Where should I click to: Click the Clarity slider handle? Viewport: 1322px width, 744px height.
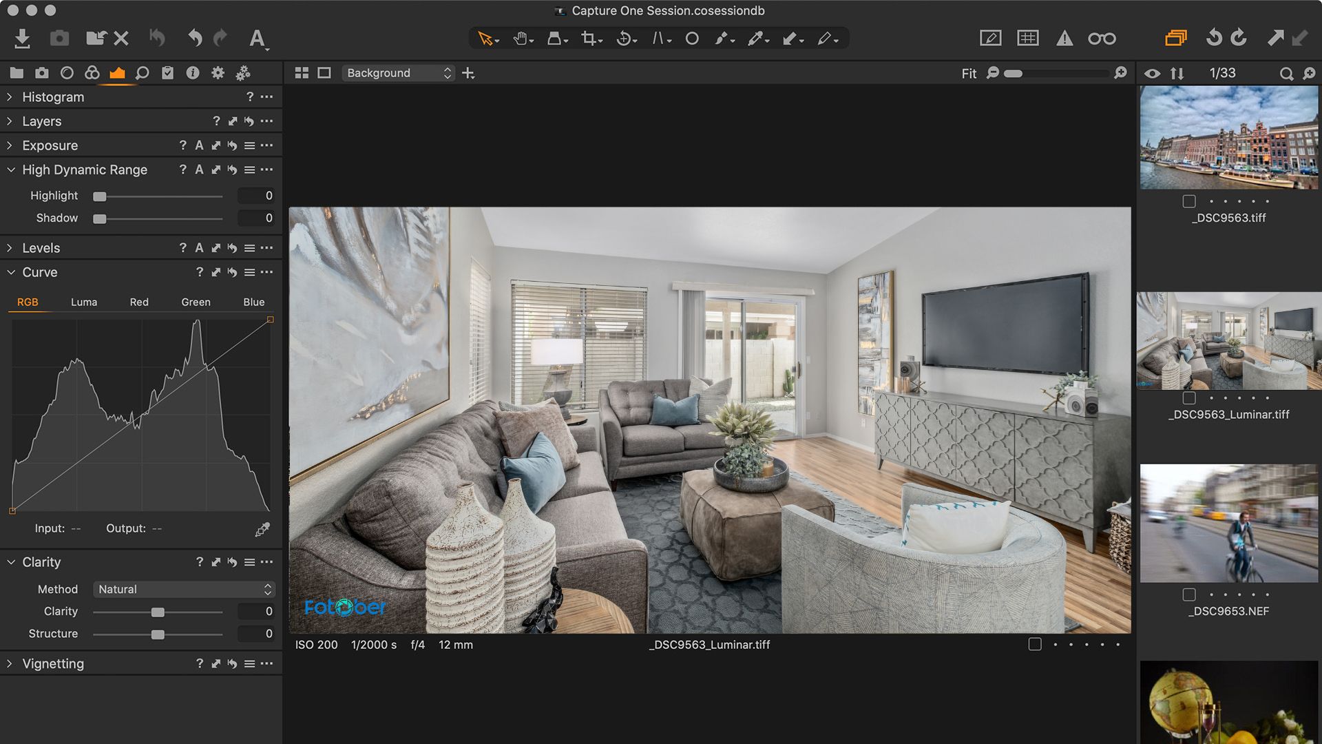coord(158,612)
